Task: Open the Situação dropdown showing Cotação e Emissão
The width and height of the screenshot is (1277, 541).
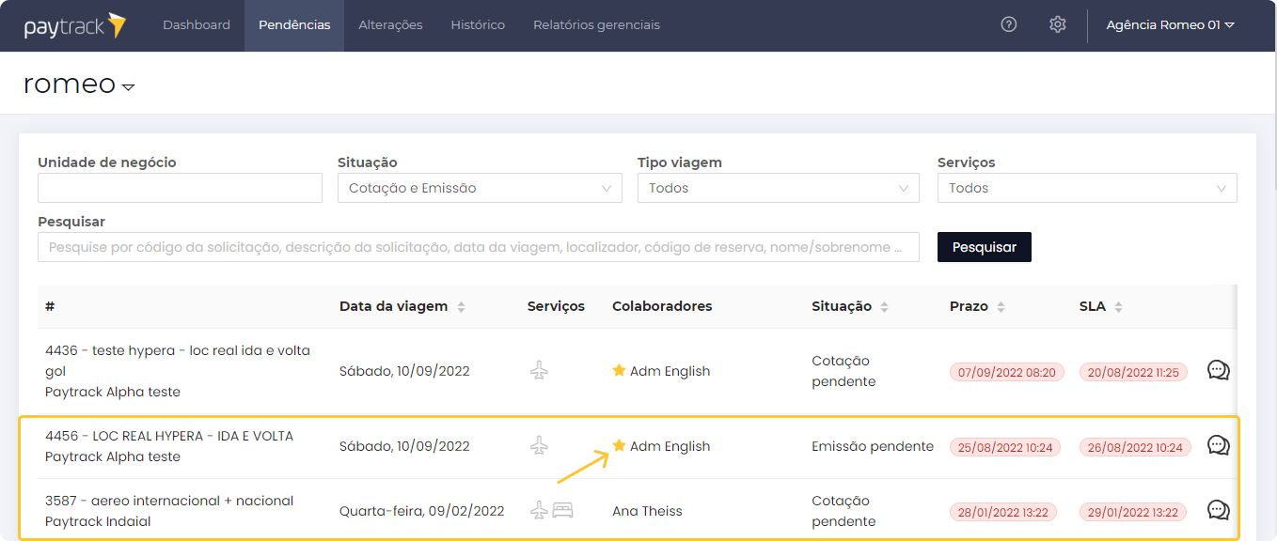Action: 480,188
